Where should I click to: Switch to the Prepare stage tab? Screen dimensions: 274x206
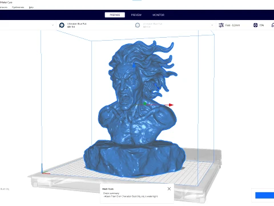(115, 15)
